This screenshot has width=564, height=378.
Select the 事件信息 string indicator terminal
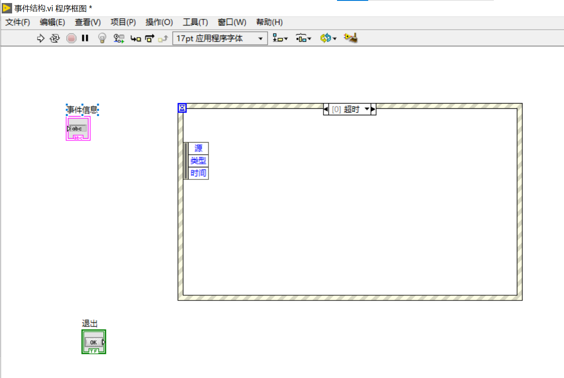coord(78,129)
